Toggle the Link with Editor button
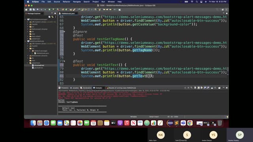Image resolution: width=253 pixels, height=142 pixels. click(53, 17)
